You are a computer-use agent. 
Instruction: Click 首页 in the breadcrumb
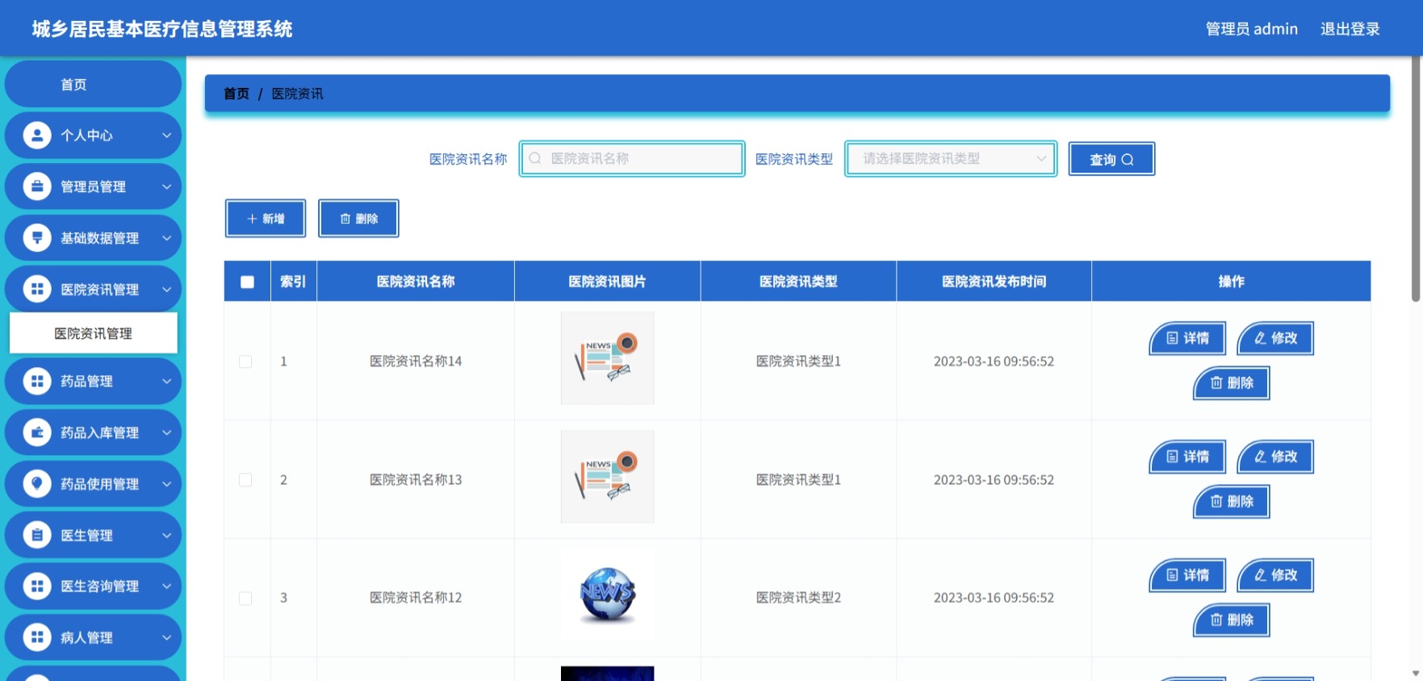point(236,94)
